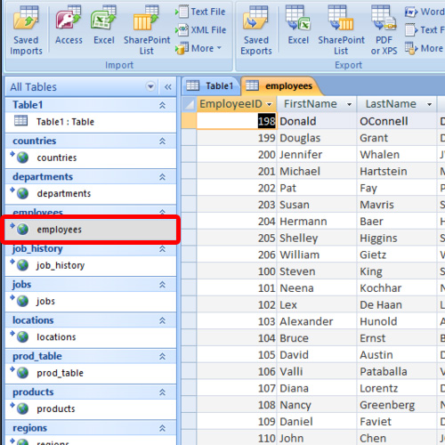This screenshot has height=445, width=445.
Task: Switch to the employees document tab
Action: point(280,86)
